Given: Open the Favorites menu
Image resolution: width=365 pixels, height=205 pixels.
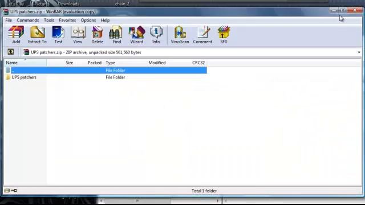Looking at the screenshot, I should 67,20.
